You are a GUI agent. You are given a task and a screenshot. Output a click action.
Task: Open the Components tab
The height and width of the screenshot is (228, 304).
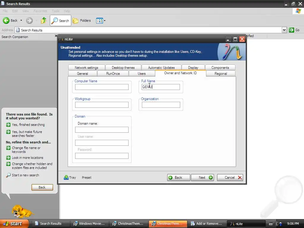[x=220, y=67]
